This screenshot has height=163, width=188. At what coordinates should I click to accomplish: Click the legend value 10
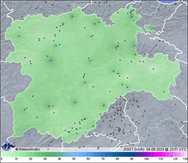[16, 159]
